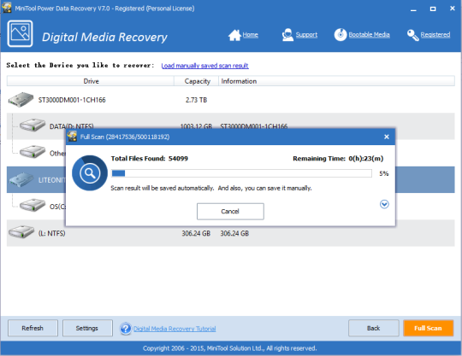Click the 2.73 TB capacity value

196,100
